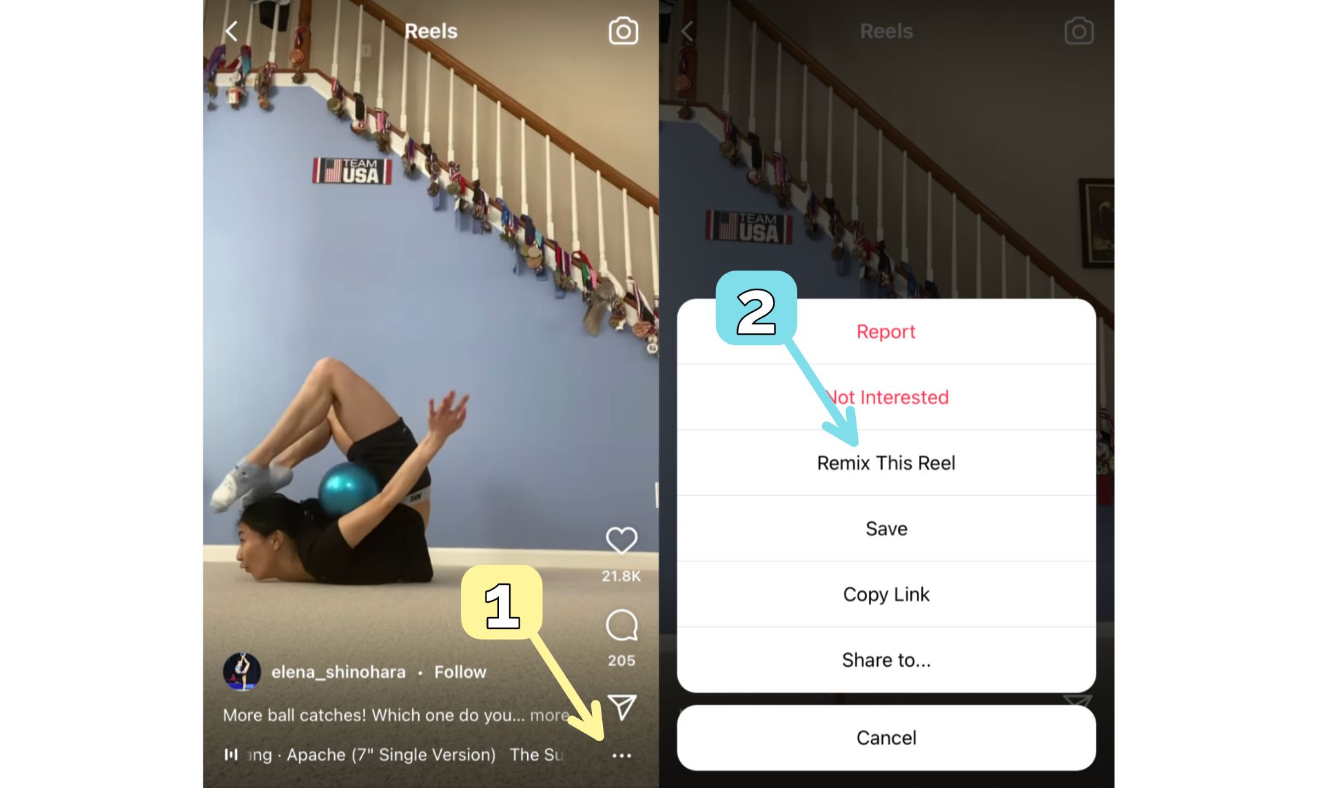This screenshot has height=788, width=1323.
Task: Toggle Not Interested for this Reel
Action: [885, 396]
